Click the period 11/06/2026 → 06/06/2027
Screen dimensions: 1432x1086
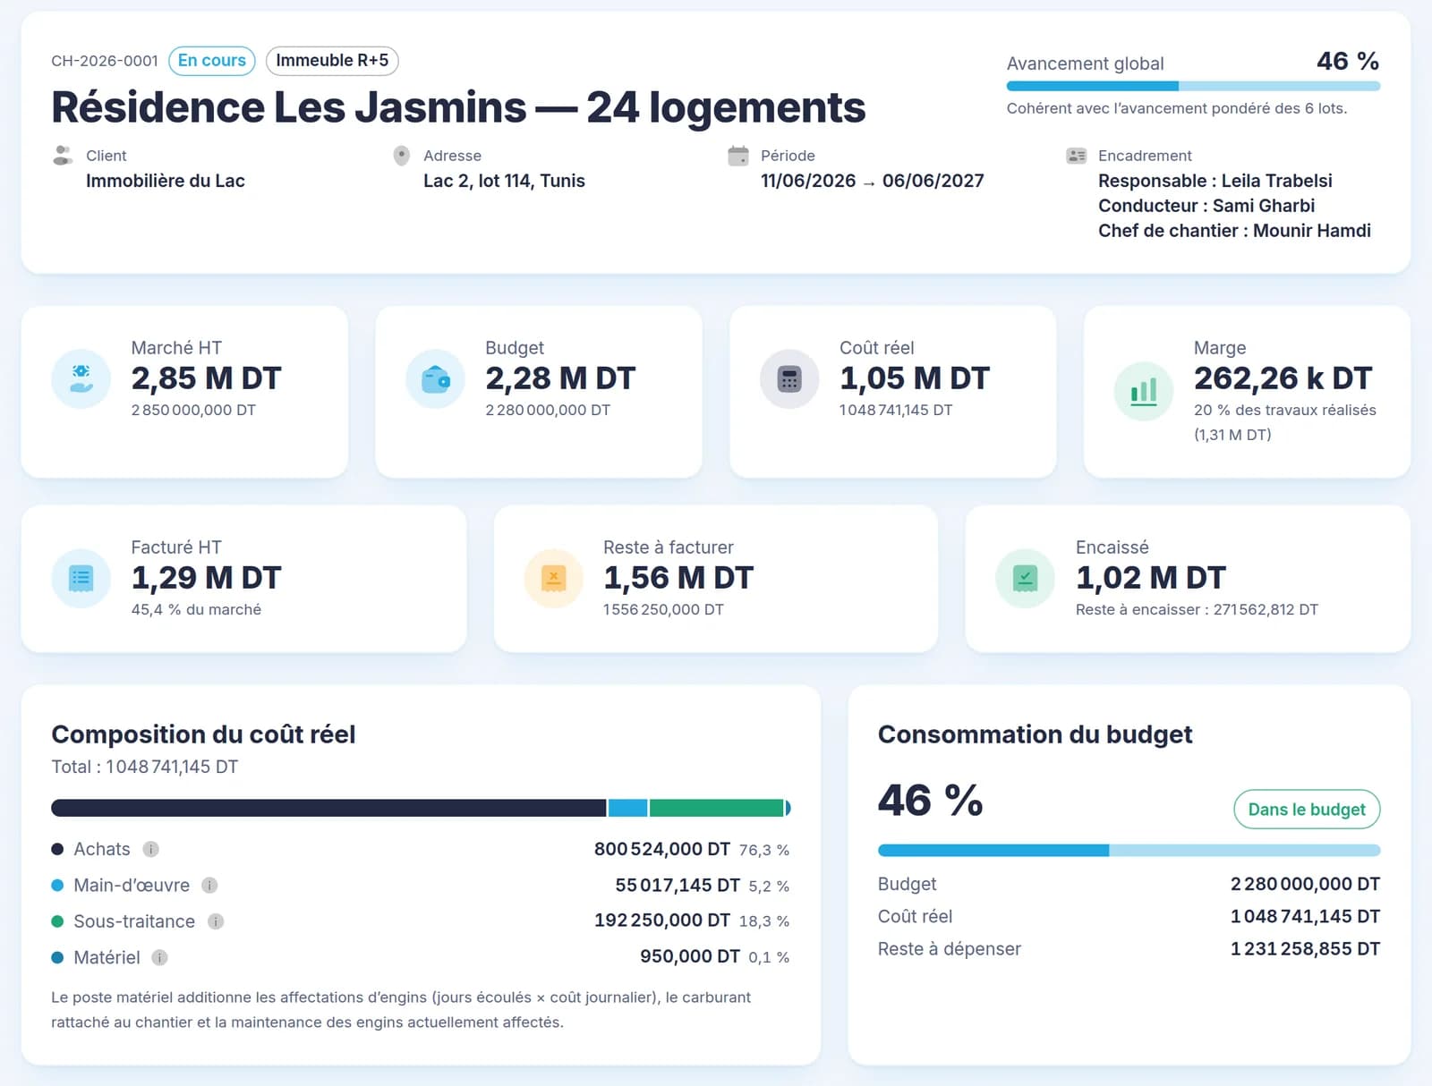pos(872,181)
